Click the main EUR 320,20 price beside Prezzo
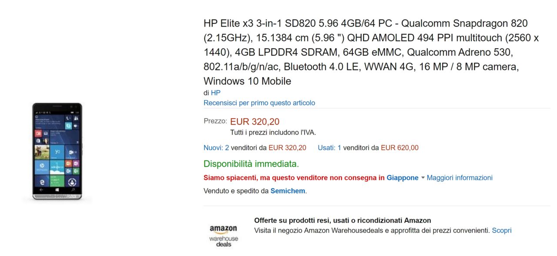This screenshot has height=256, width=557. (255, 122)
